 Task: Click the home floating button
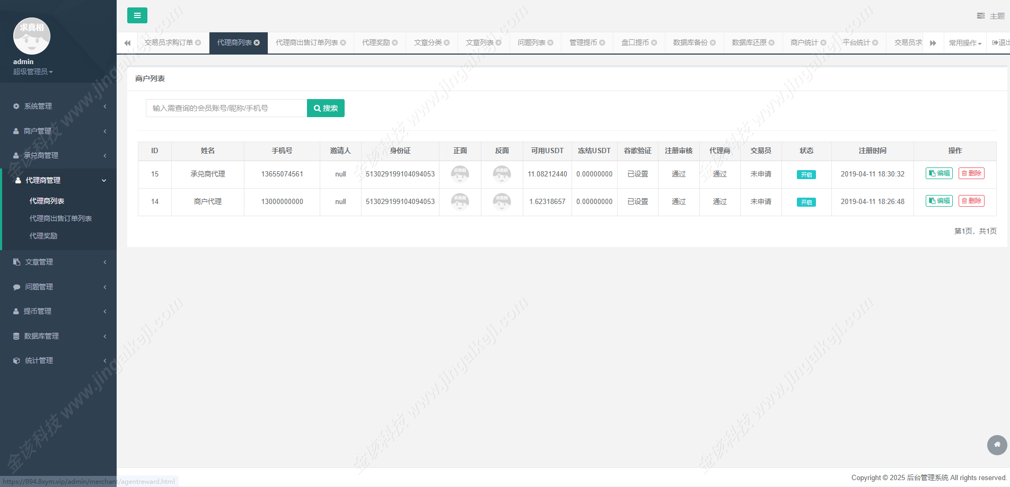[997, 445]
